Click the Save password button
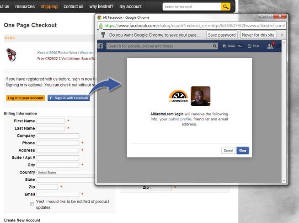The image size is (299, 223). [222, 35]
